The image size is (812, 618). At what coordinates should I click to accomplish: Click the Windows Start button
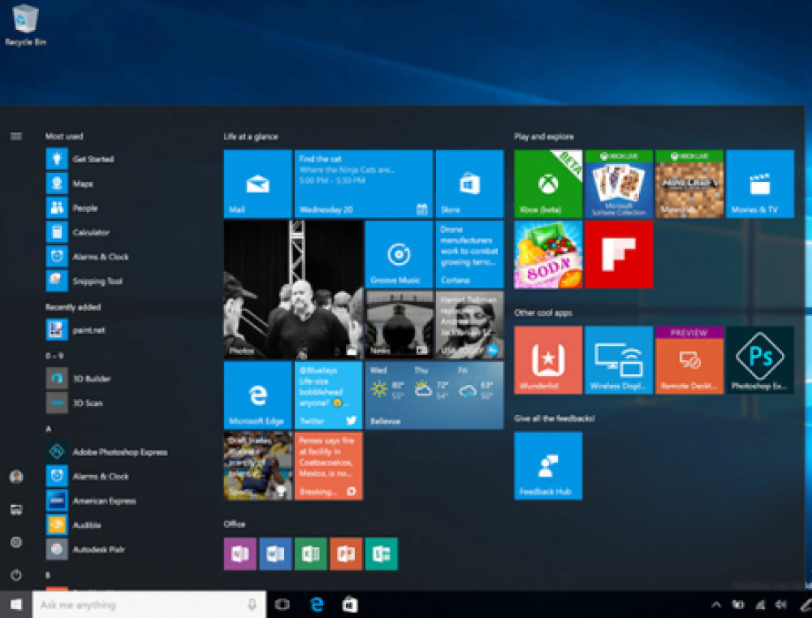[15, 605]
